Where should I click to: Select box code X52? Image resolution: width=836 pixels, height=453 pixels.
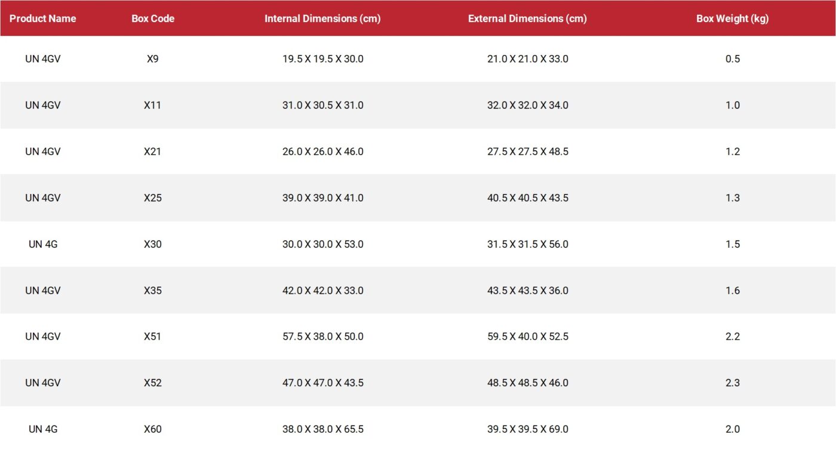(x=153, y=383)
